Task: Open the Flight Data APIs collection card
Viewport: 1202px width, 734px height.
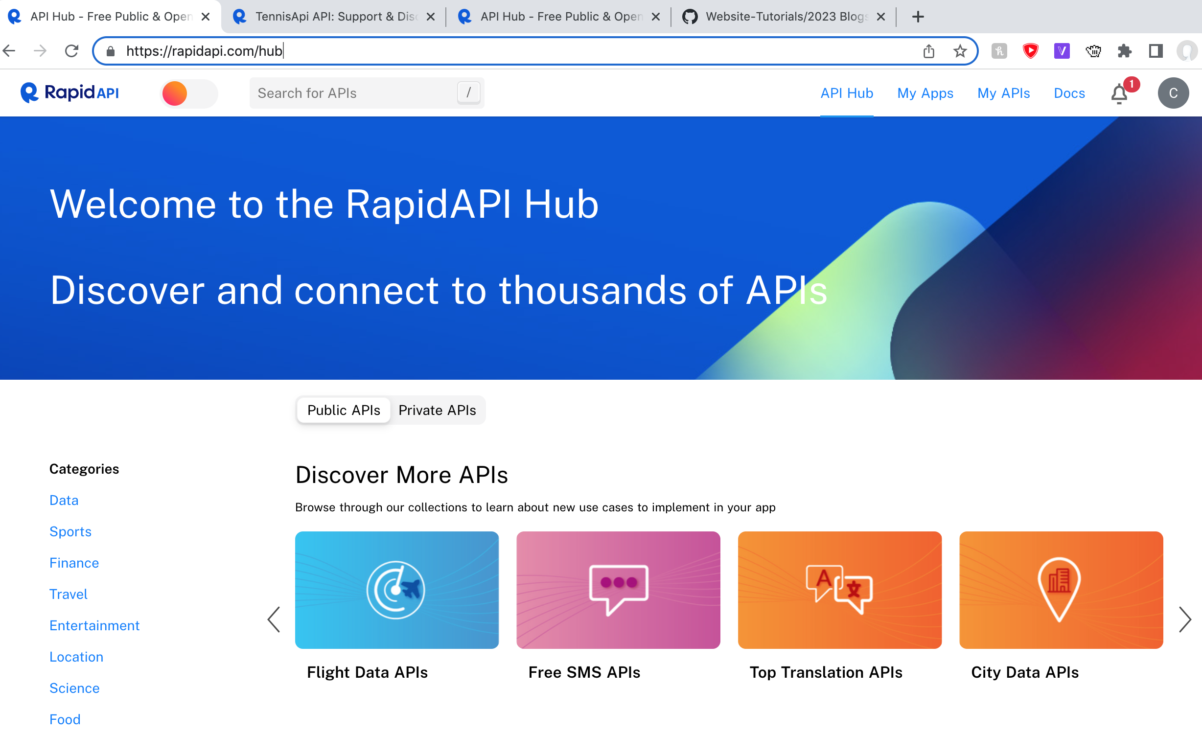Action: tap(396, 590)
